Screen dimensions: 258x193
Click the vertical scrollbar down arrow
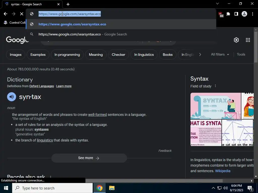coord(256,176)
